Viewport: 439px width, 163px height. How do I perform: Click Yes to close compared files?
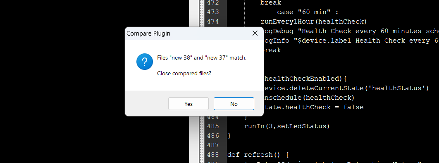[188, 103]
